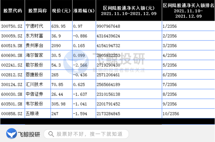Click rank 8/2356

[x=170, y=94]
